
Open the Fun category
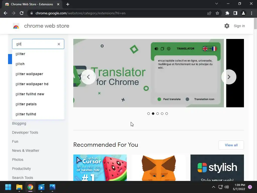[x=15, y=141]
